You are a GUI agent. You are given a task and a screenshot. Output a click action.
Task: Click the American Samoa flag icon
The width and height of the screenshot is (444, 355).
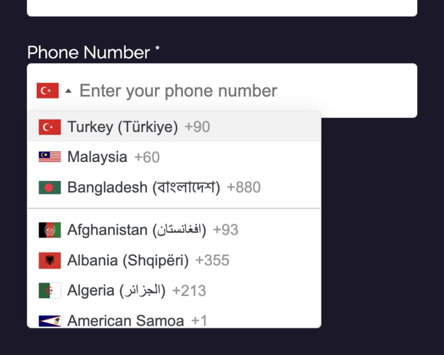click(50, 320)
